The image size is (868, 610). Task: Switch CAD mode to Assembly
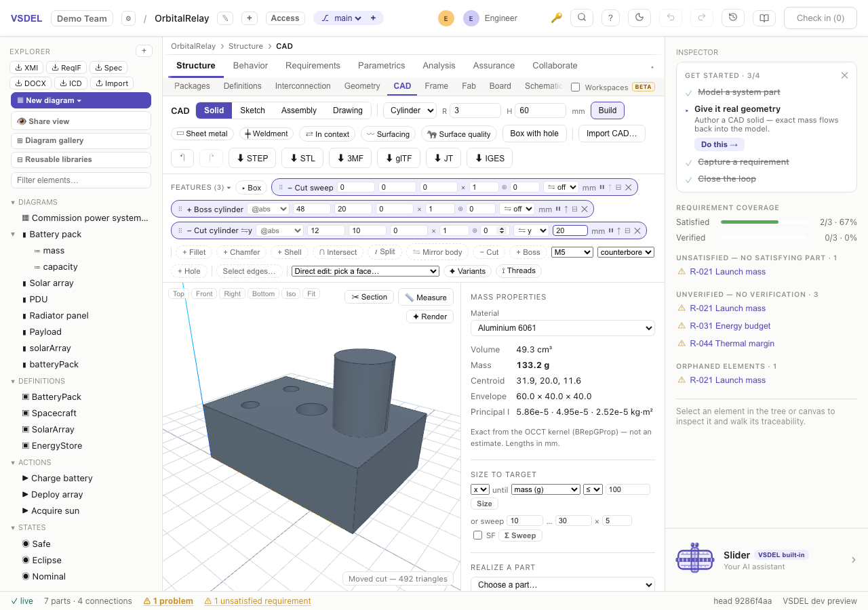(299, 110)
